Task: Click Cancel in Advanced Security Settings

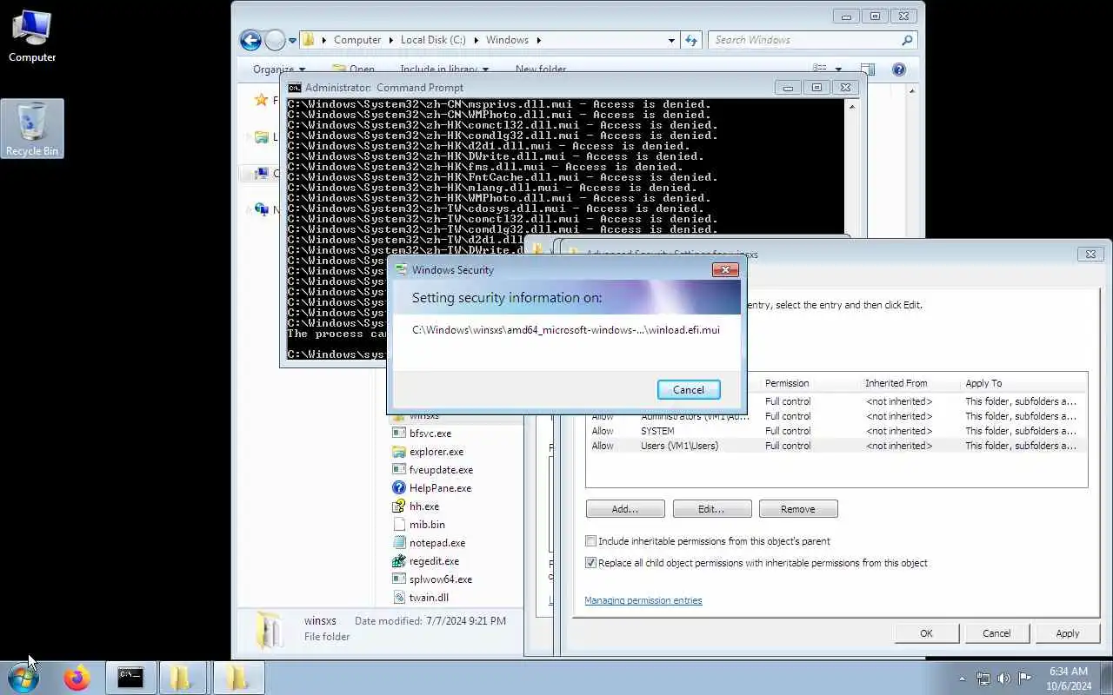Action: pos(996,633)
